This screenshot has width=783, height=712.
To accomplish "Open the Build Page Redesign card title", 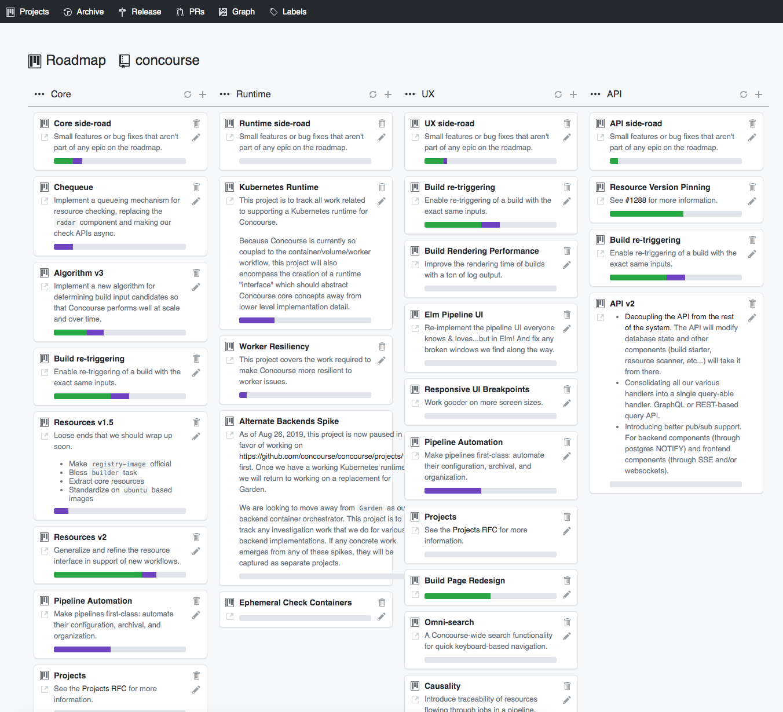I will click(464, 580).
